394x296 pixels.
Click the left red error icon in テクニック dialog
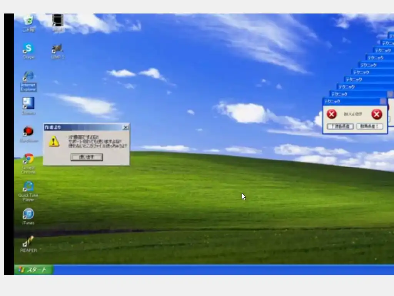tap(332, 114)
